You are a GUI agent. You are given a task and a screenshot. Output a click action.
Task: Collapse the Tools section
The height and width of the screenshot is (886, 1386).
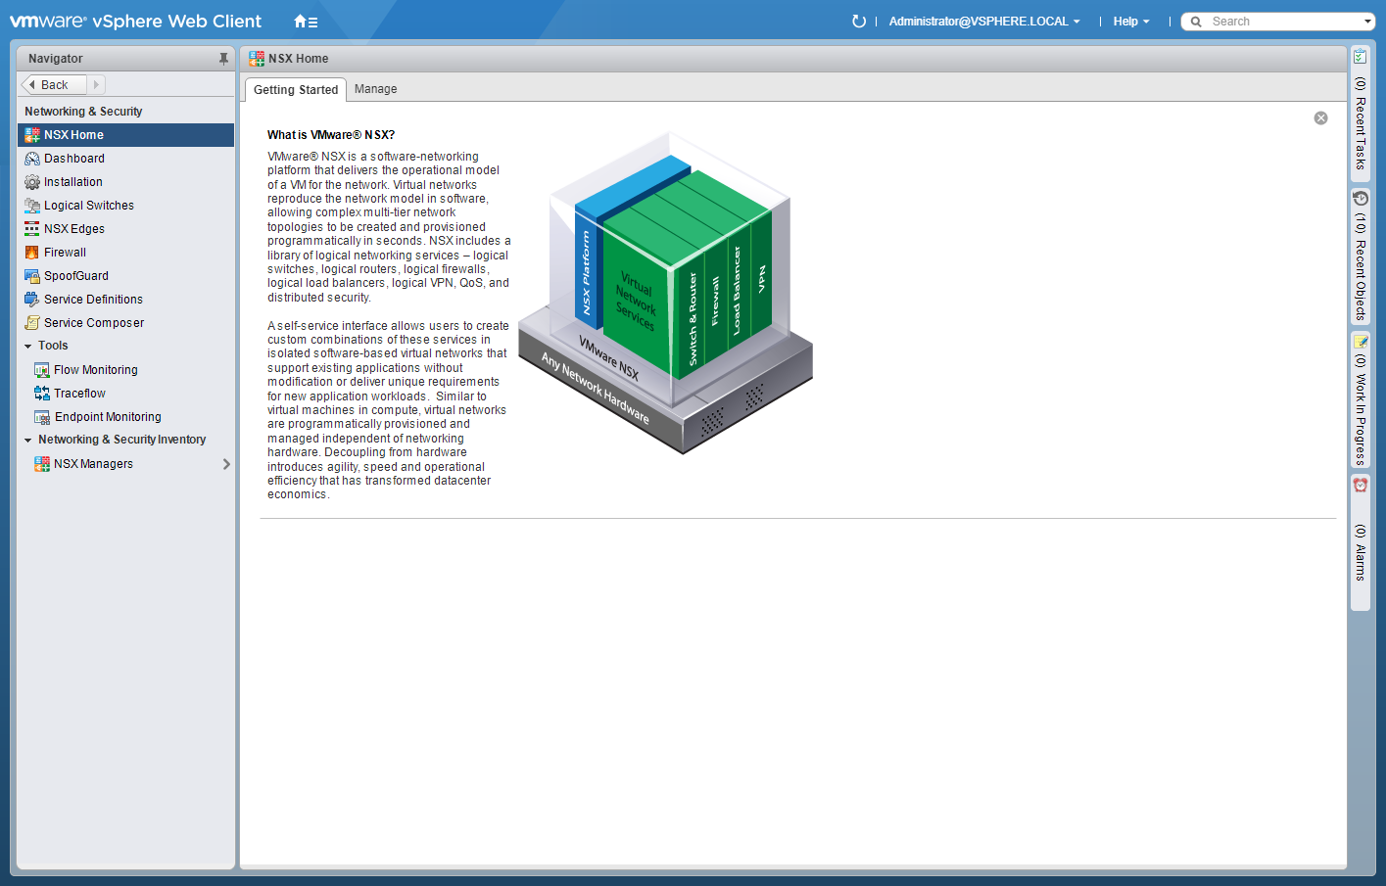click(28, 347)
